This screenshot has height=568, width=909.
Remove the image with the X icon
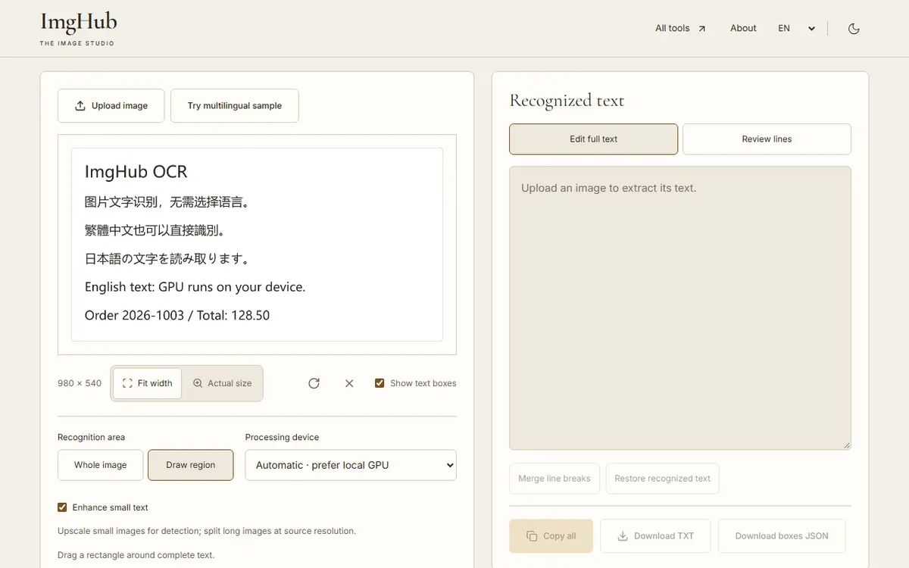[x=349, y=383]
